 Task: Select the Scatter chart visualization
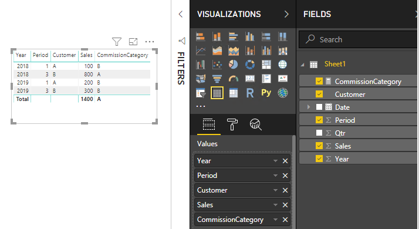tap(217, 65)
